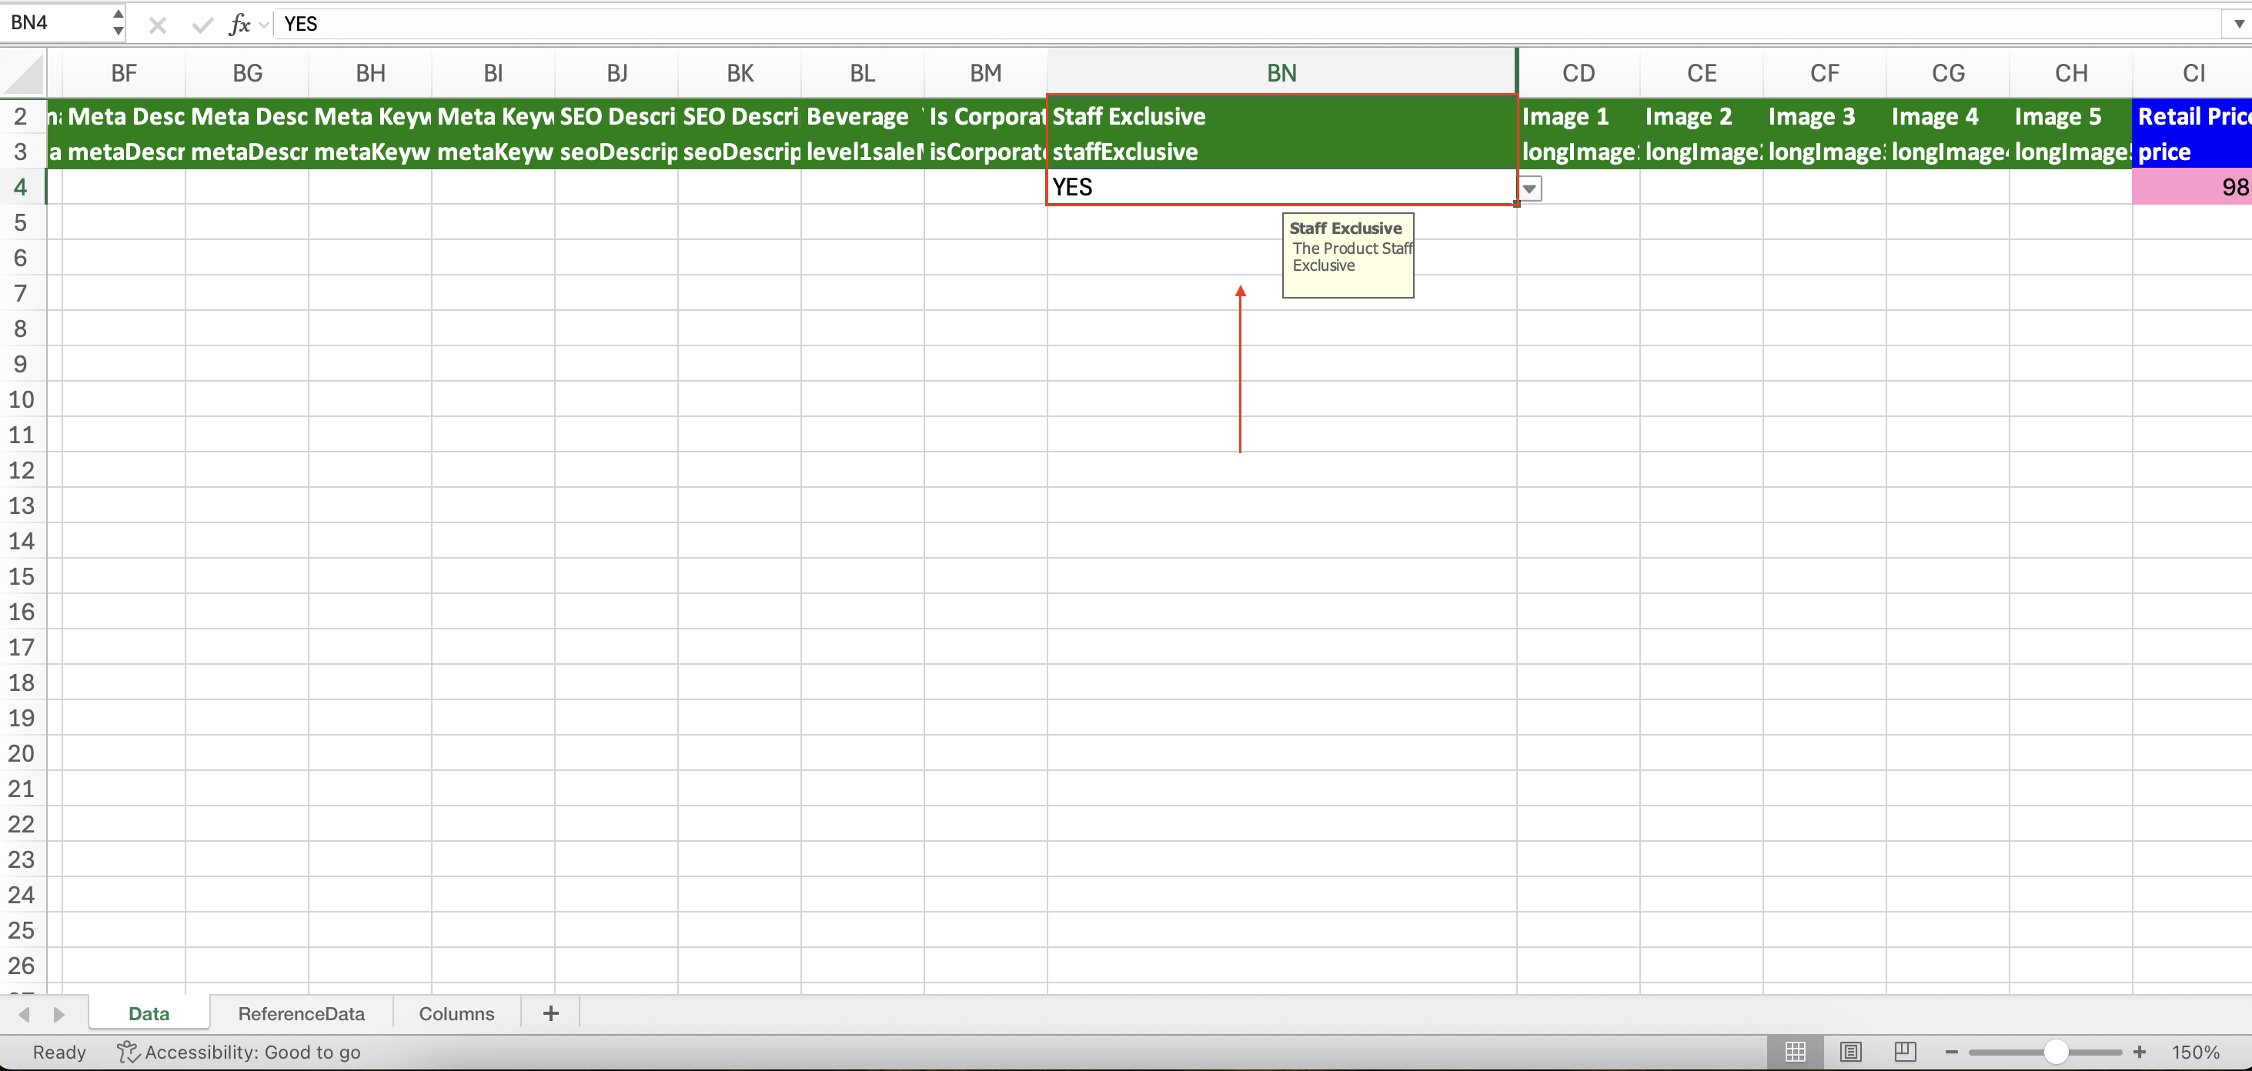Open the Insert Function fx icon
The width and height of the screenshot is (2252, 1071).
[x=239, y=25]
